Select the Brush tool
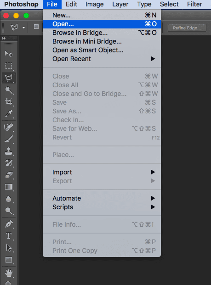 (9, 139)
